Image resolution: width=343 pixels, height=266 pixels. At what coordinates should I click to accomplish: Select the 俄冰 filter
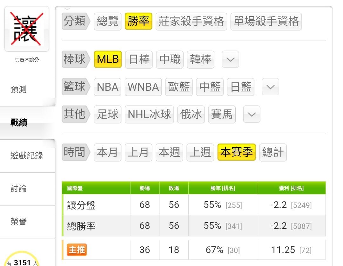[191, 114]
